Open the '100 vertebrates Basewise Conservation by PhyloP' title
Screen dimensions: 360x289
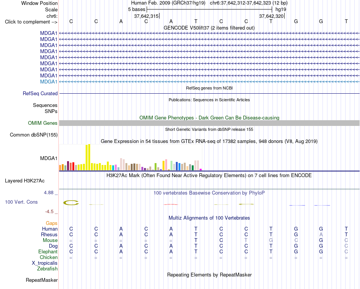click(209, 193)
